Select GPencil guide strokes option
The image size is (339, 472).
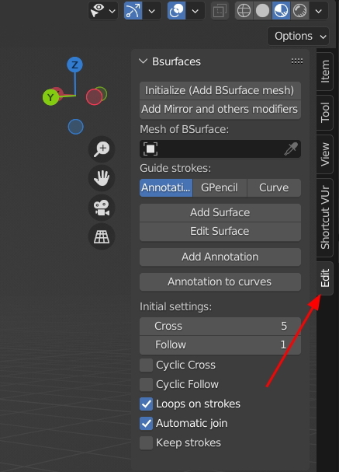220,188
